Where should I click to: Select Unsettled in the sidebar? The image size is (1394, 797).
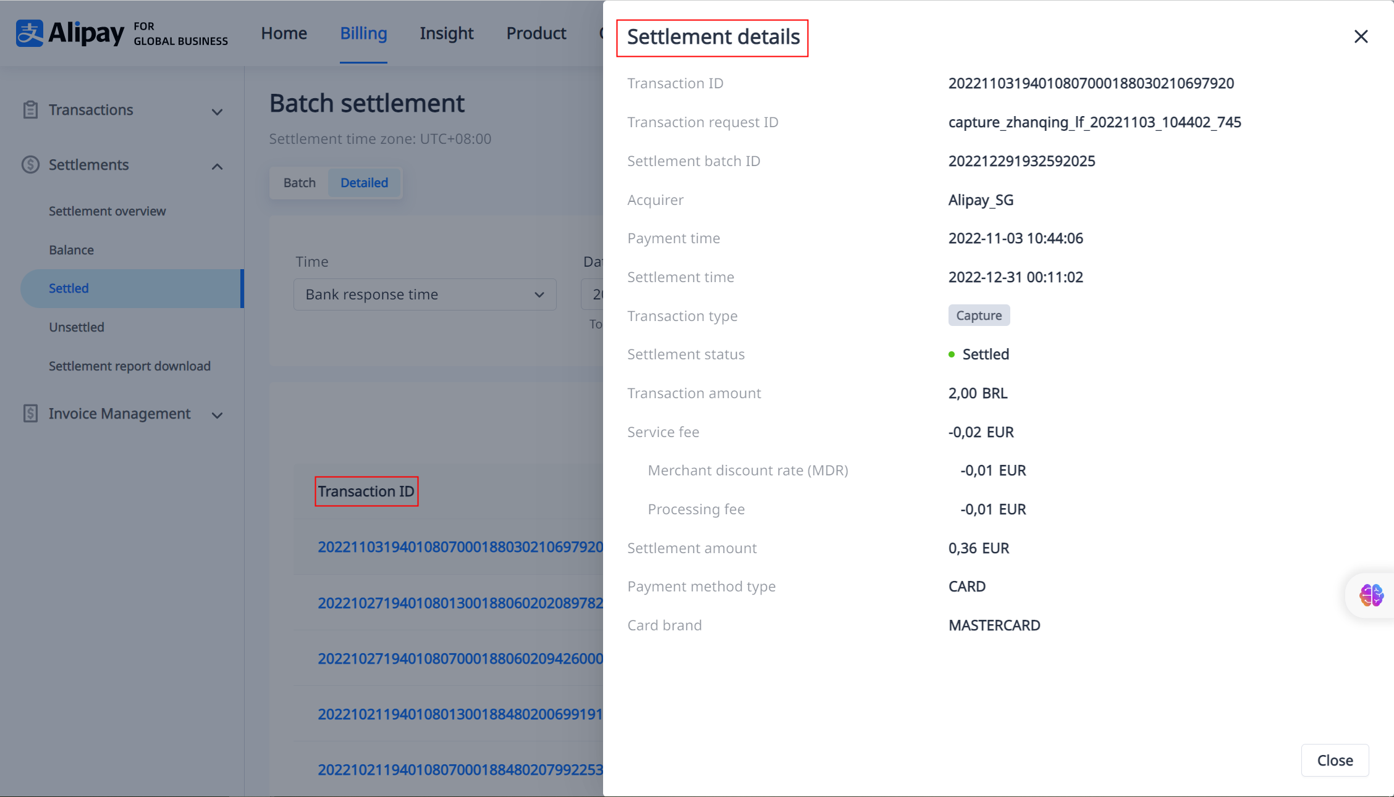pos(77,327)
